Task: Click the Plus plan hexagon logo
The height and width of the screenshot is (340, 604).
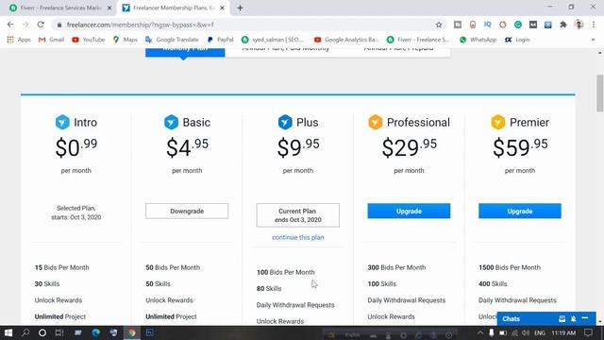Action: click(x=285, y=122)
